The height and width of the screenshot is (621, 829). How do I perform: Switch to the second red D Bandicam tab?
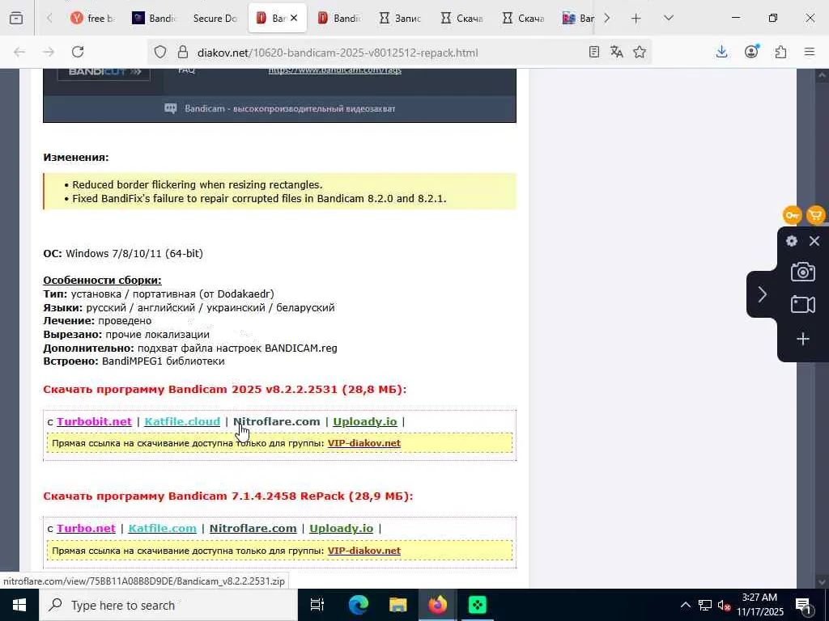338,18
